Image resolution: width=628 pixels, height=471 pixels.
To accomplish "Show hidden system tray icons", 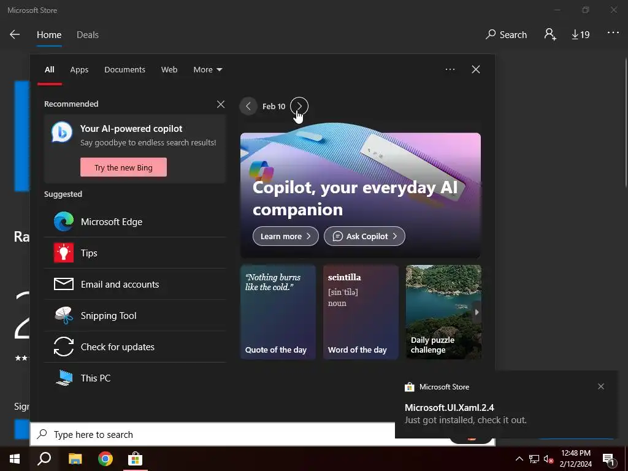I will pyautogui.click(x=519, y=459).
